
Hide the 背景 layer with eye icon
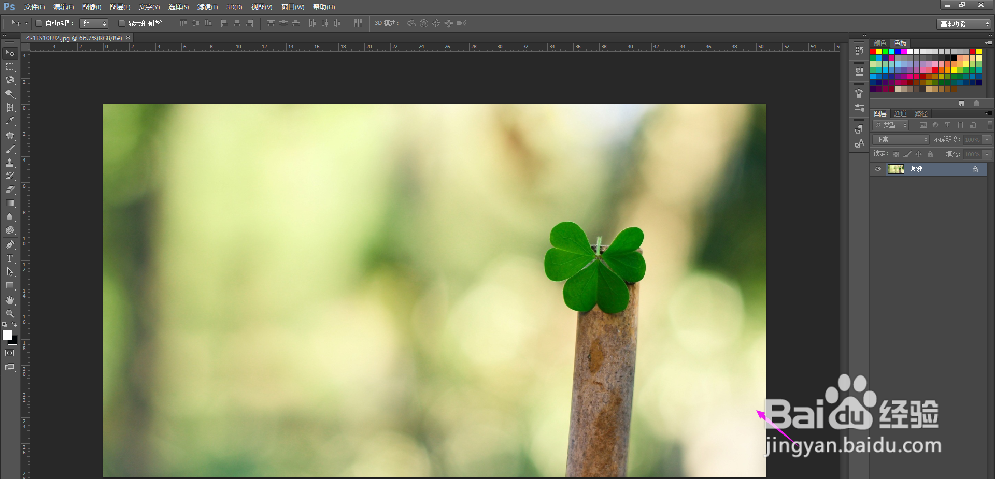(x=878, y=169)
